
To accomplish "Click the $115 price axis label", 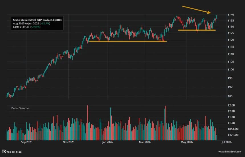I will 231,47.
